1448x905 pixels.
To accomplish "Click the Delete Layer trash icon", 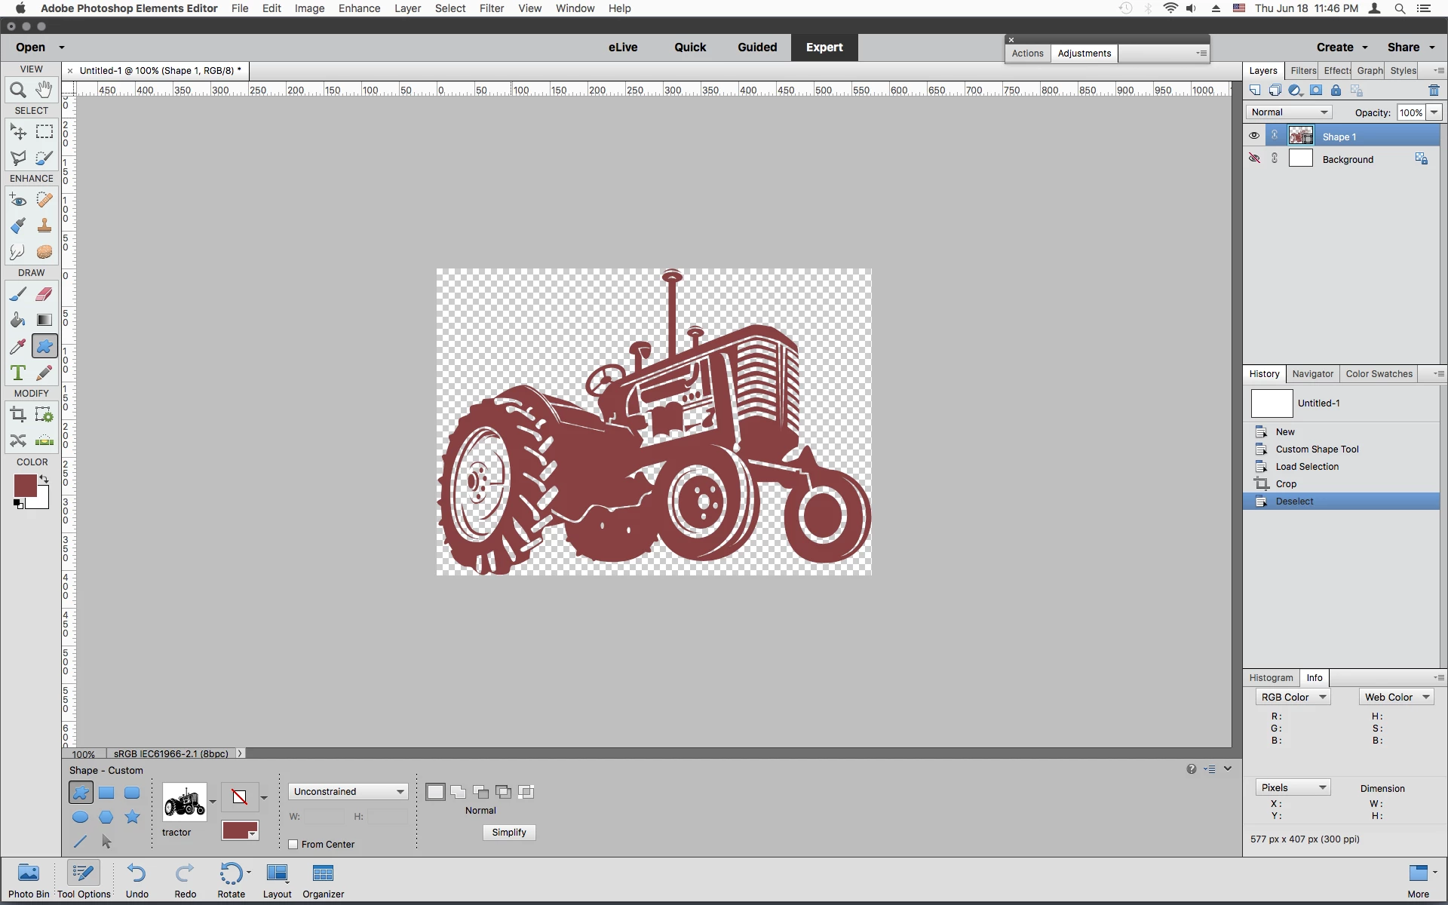I will [x=1434, y=90].
